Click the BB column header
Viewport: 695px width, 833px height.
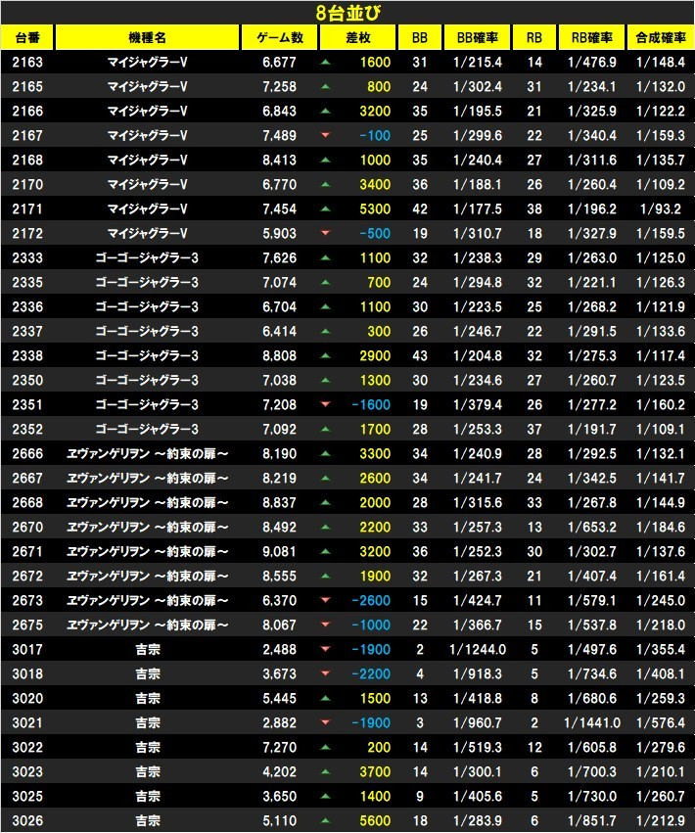click(x=420, y=38)
